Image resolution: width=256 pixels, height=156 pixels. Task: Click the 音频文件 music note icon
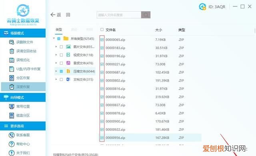coord(68,63)
